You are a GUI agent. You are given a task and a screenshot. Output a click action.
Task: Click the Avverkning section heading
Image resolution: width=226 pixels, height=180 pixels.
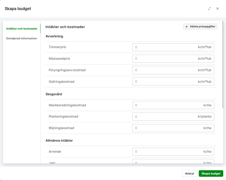tap(54, 36)
